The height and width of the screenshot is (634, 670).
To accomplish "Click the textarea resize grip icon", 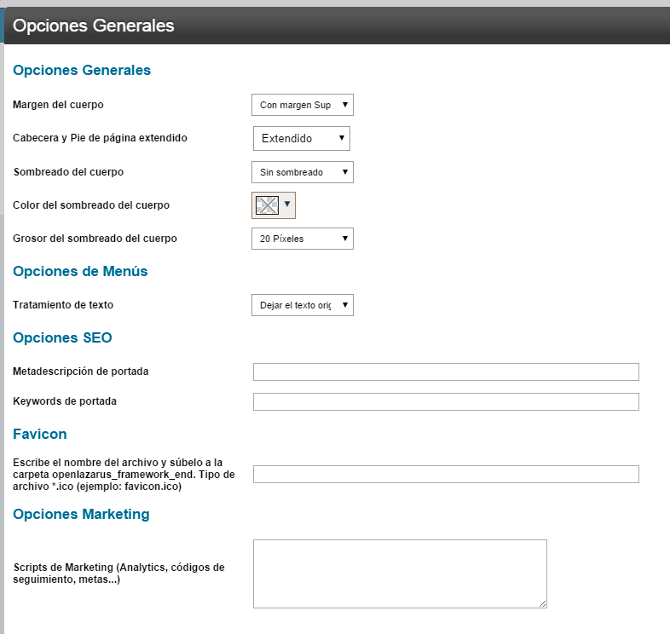I will [x=542, y=603].
